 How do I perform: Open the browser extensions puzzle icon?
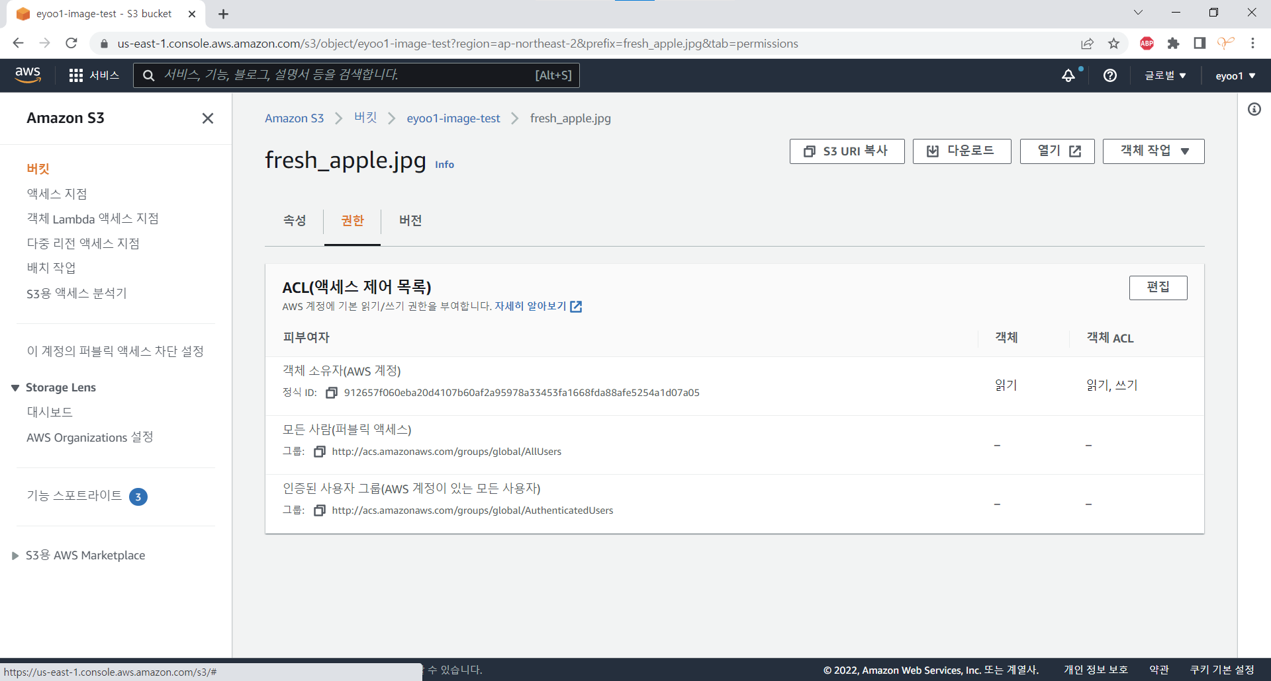pyautogui.click(x=1173, y=44)
